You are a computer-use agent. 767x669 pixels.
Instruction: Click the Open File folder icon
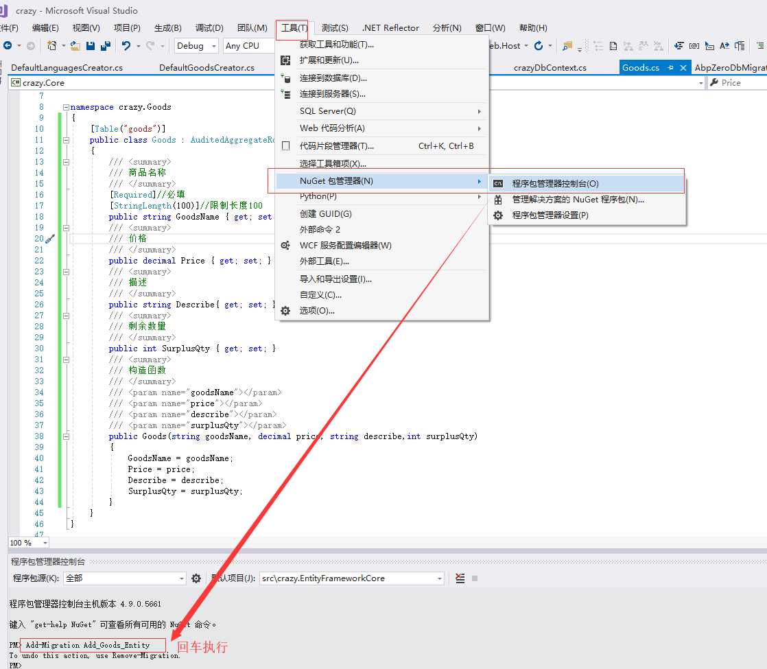(75, 45)
